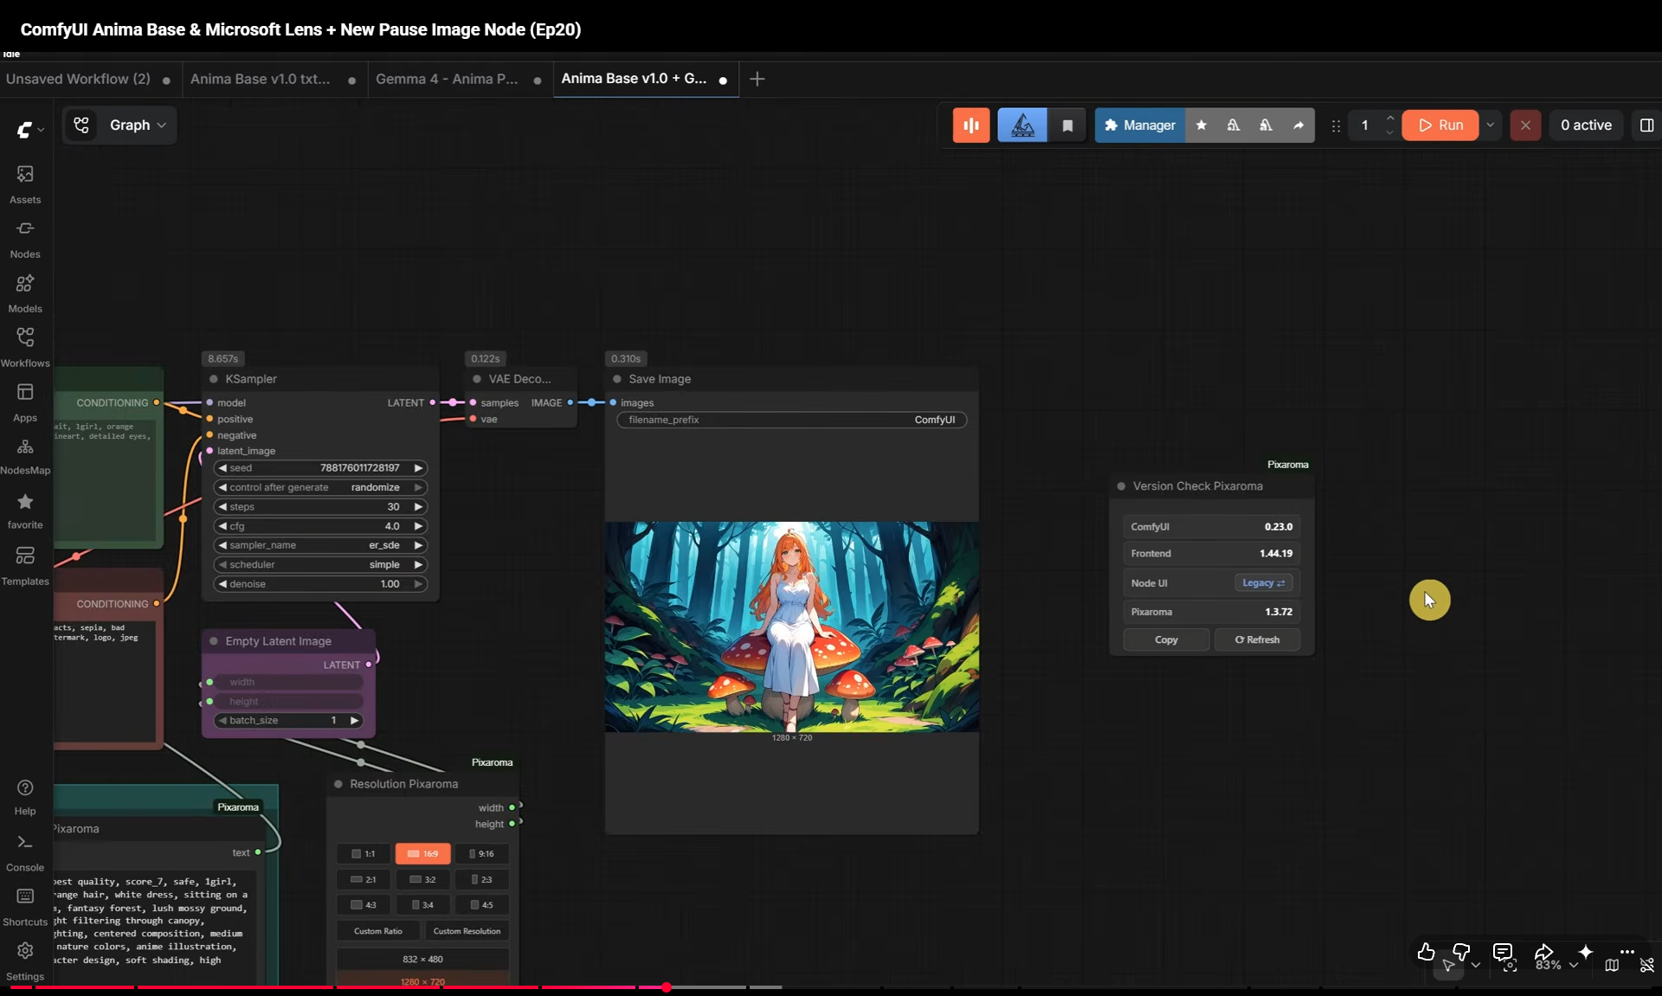Click the blue Pixaroma logo toolbar button
The image size is (1662, 996).
pos(1022,125)
